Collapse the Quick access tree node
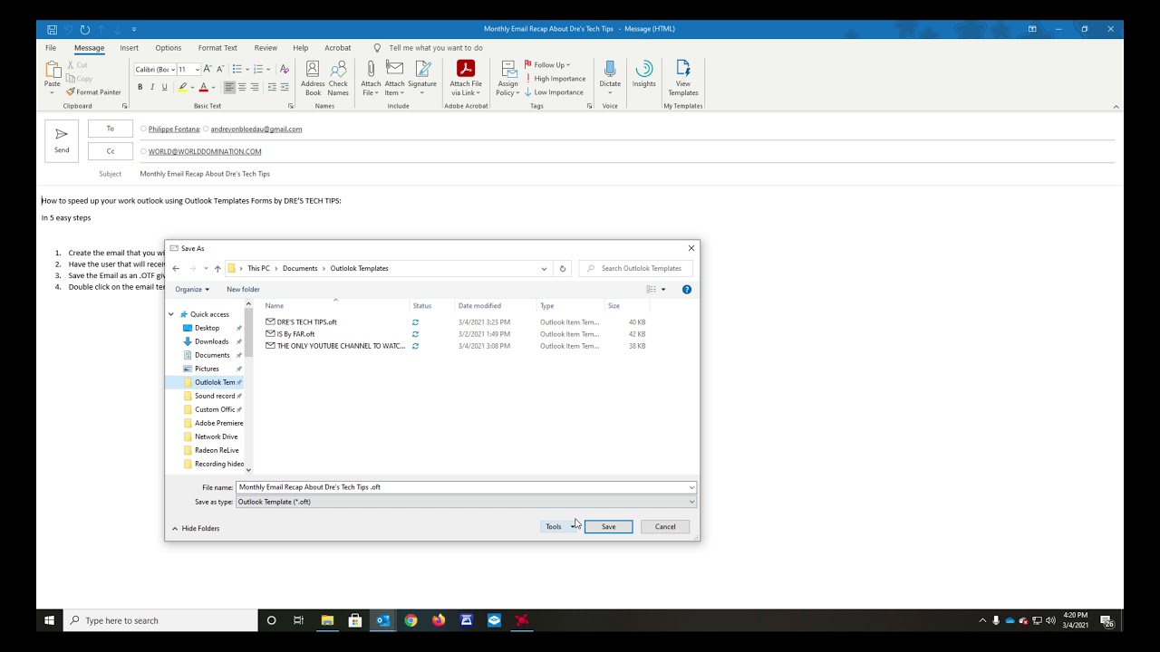 pyautogui.click(x=171, y=314)
